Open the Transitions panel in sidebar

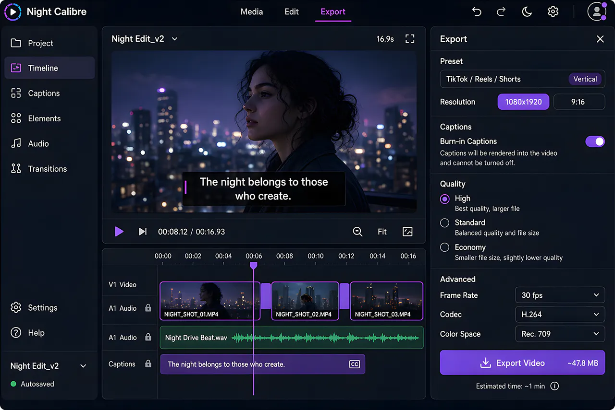click(x=49, y=169)
